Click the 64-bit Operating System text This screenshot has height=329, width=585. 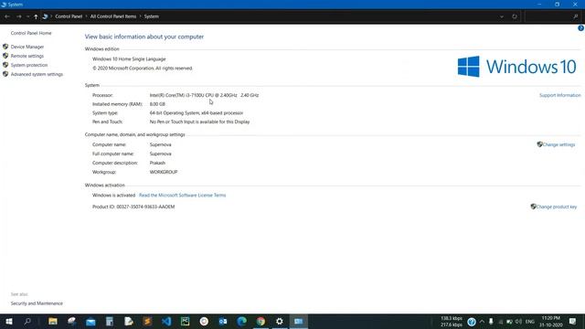[197, 112]
